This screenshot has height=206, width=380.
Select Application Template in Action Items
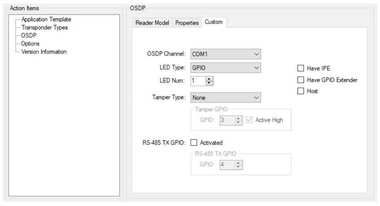pos(46,19)
